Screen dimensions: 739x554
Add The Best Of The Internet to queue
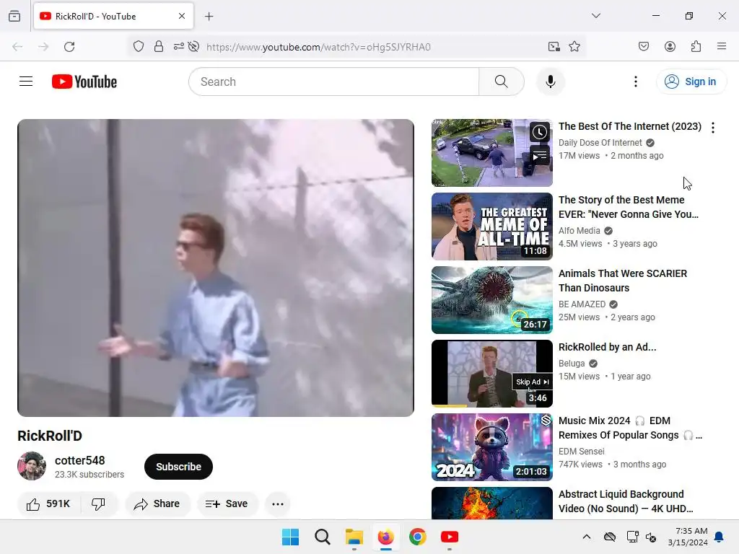point(540,155)
